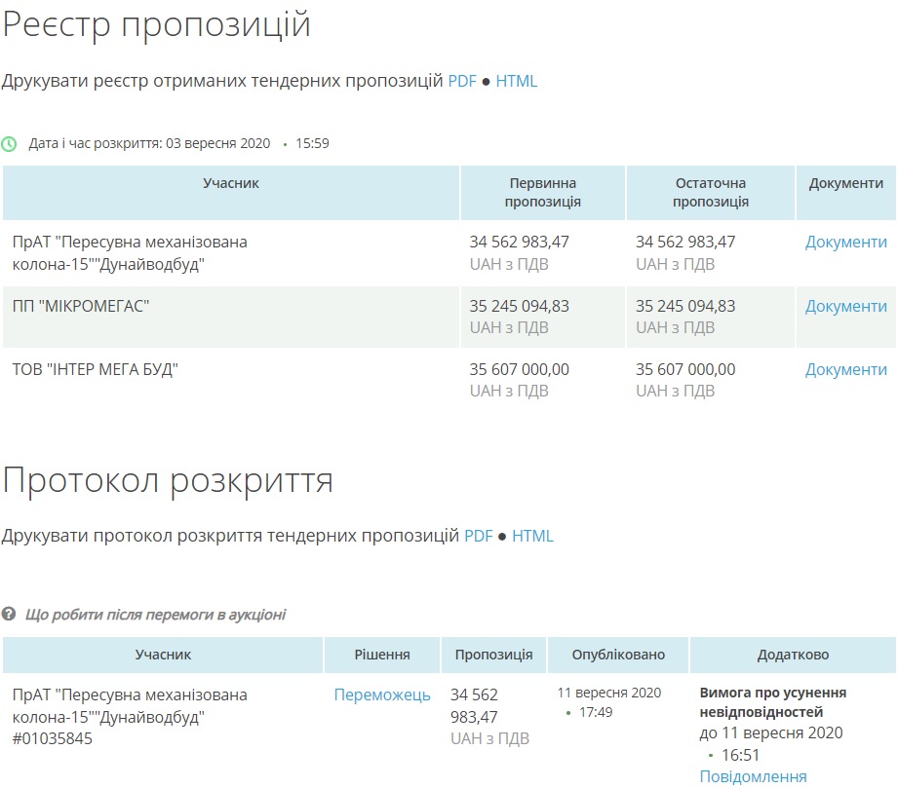The image size is (898, 788).
Task: Click disclosure time 15:59
Action: (x=312, y=143)
